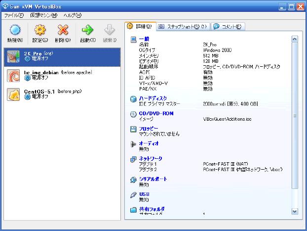This screenshot has width=307, height=231.
Task: Open the Network (ネットワーク) settings link
Action: pos(151,158)
